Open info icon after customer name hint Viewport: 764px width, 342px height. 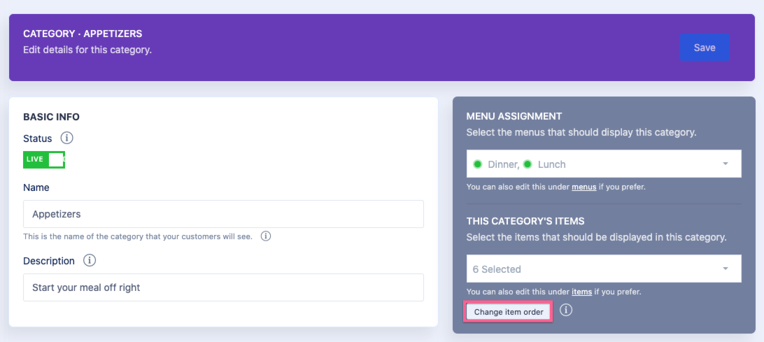point(266,236)
